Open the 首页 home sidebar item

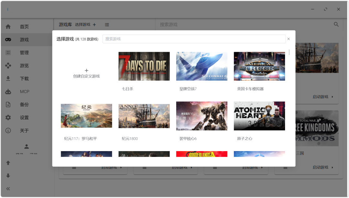(26, 27)
